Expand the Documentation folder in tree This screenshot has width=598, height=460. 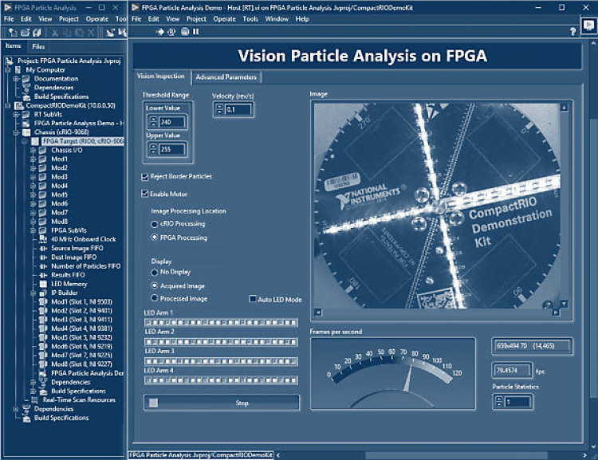(16, 79)
